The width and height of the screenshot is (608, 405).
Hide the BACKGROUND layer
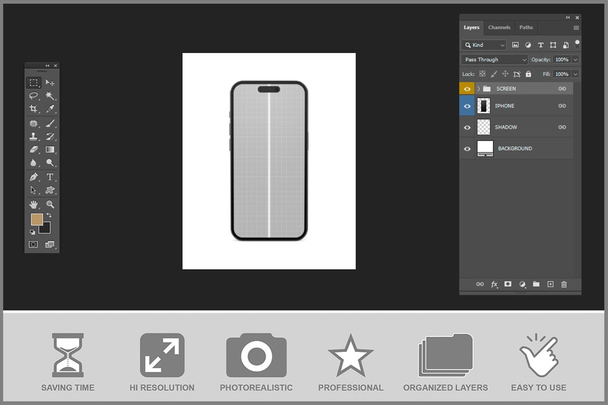point(467,148)
